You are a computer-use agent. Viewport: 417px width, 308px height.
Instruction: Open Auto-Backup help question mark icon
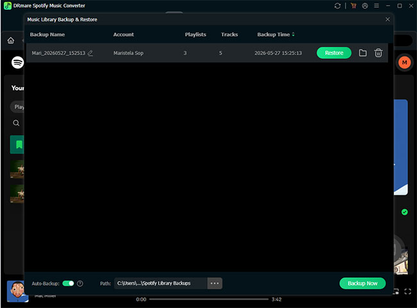80,284
